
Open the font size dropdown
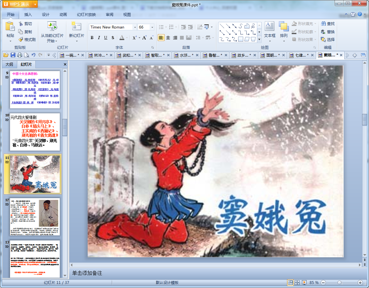point(152,27)
